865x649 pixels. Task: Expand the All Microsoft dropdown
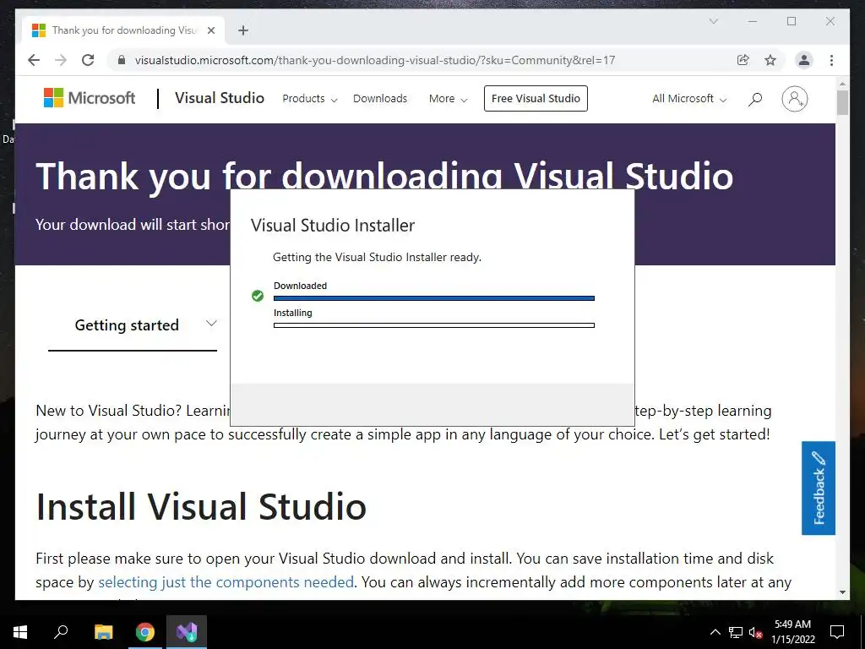click(689, 99)
